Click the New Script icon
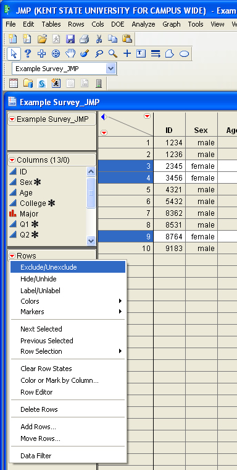237x470 pixels. 27,39
